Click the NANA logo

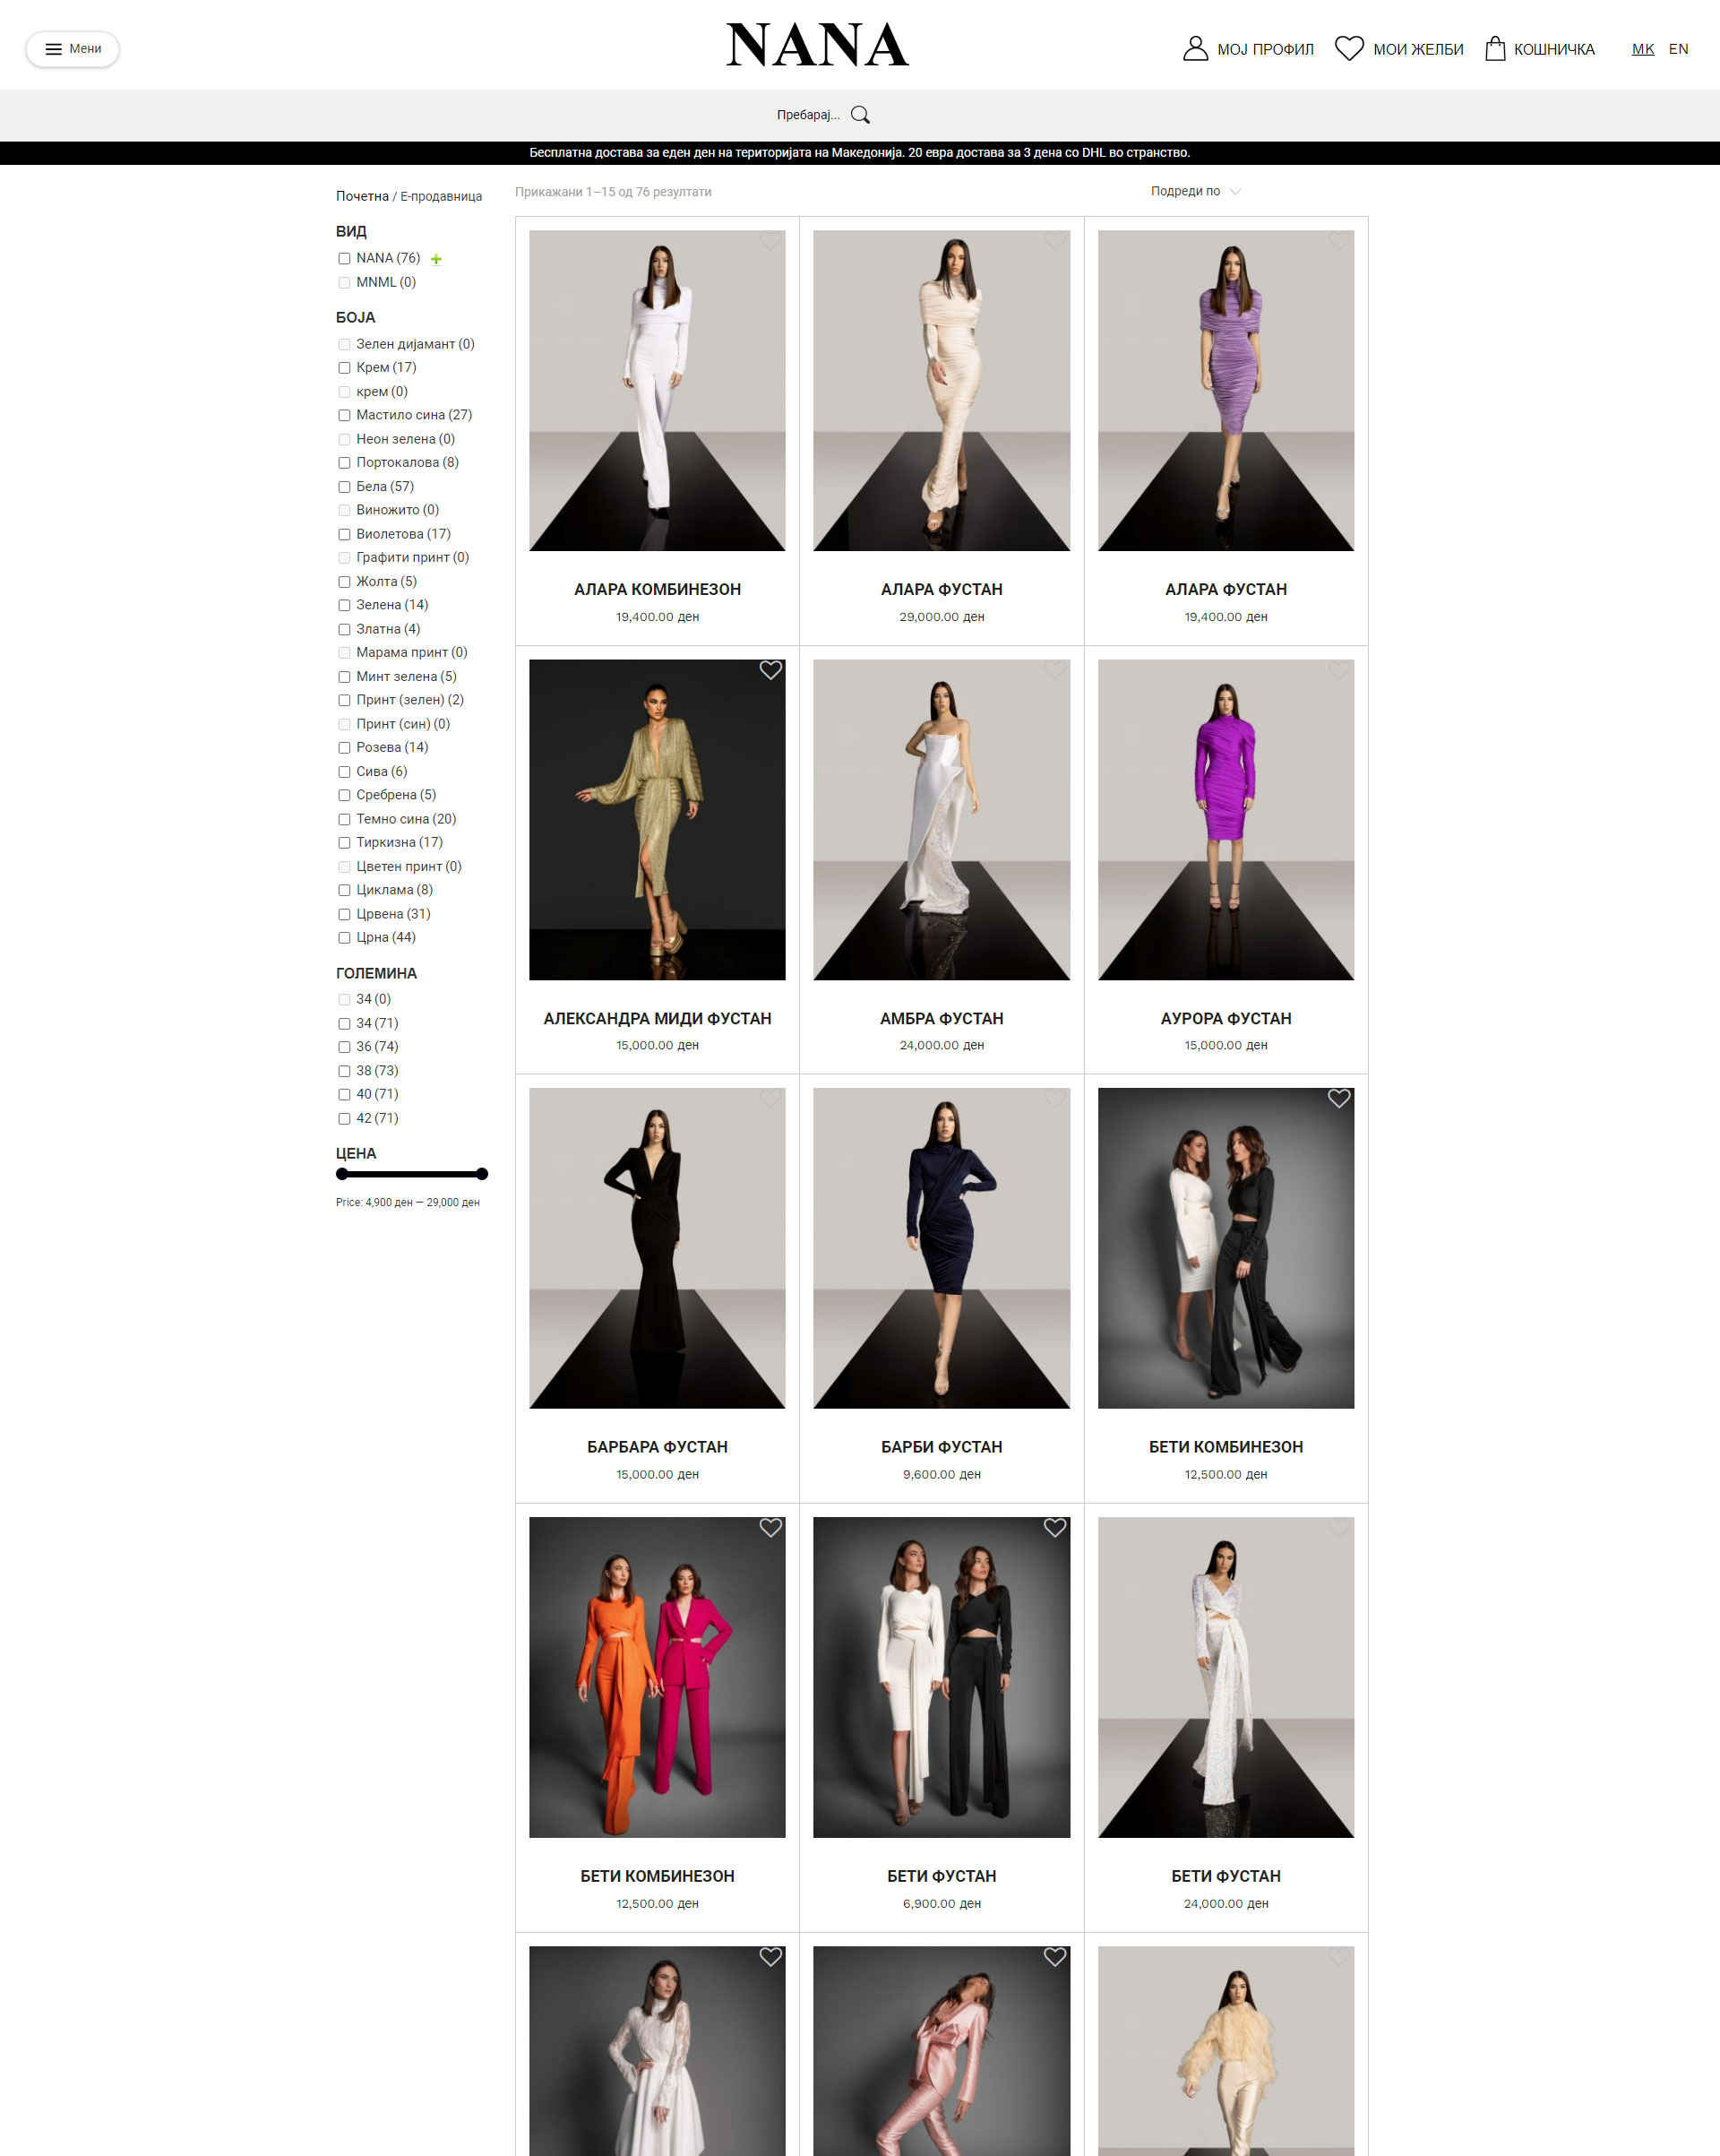point(817,46)
